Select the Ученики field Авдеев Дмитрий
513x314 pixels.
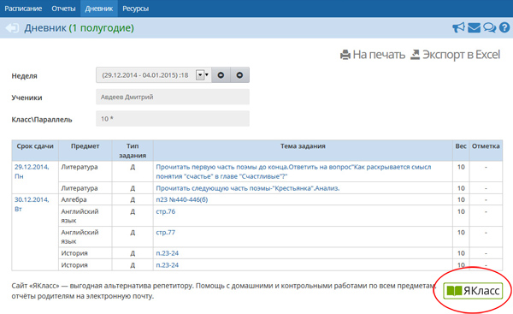(173, 97)
